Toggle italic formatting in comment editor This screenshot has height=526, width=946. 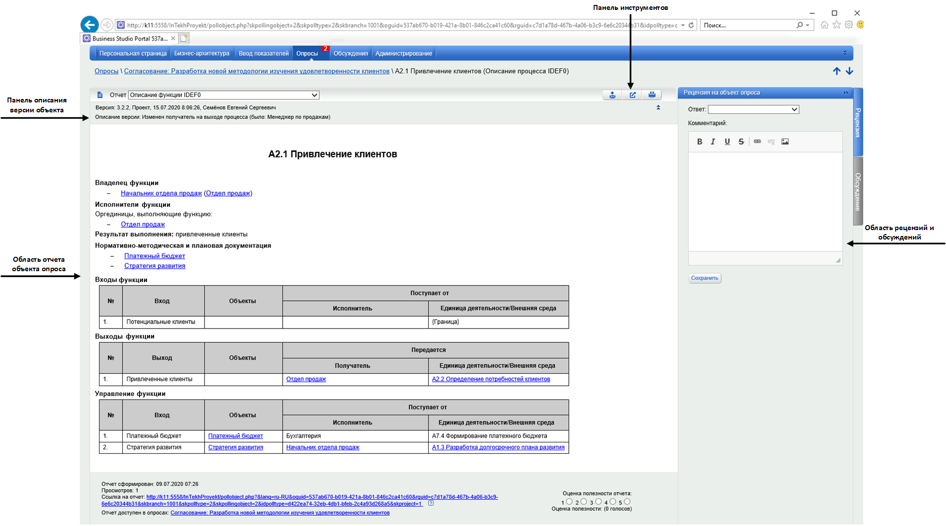(713, 142)
